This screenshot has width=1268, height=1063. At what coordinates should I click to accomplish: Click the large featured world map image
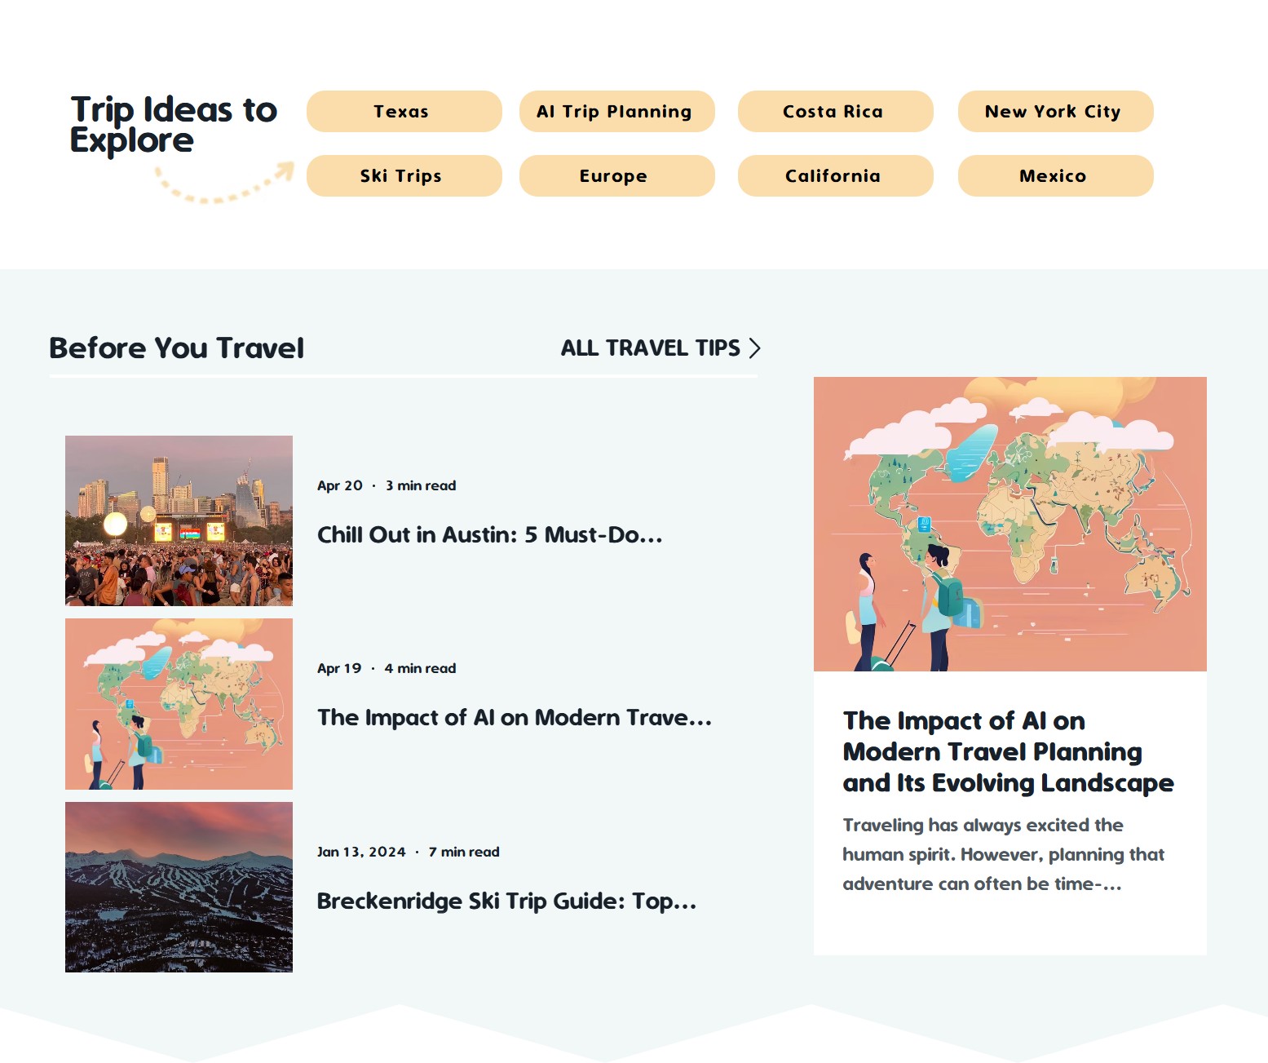(x=1010, y=524)
